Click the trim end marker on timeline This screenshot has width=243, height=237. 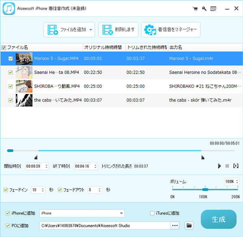tap(203, 157)
